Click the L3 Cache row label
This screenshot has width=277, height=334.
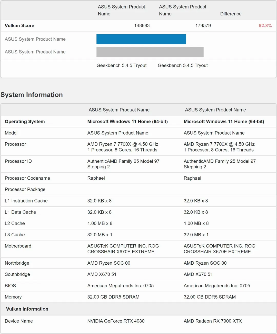point(15,235)
